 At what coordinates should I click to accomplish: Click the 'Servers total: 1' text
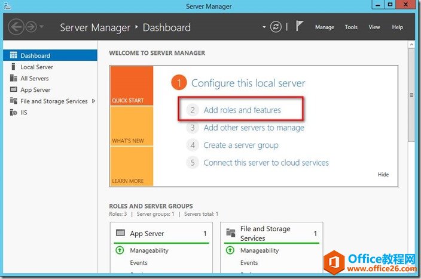click(x=201, y=214)
